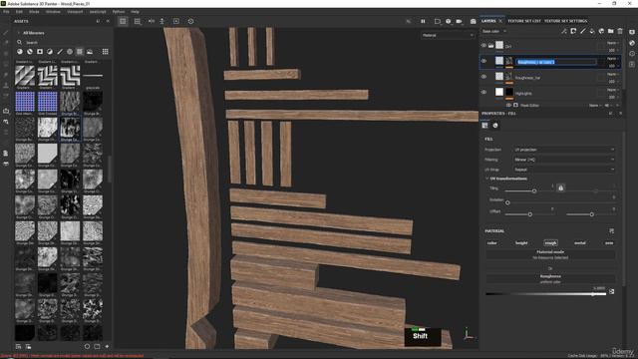Add a new folder in Layers
638x359 pixels.
tap(611, 31)
